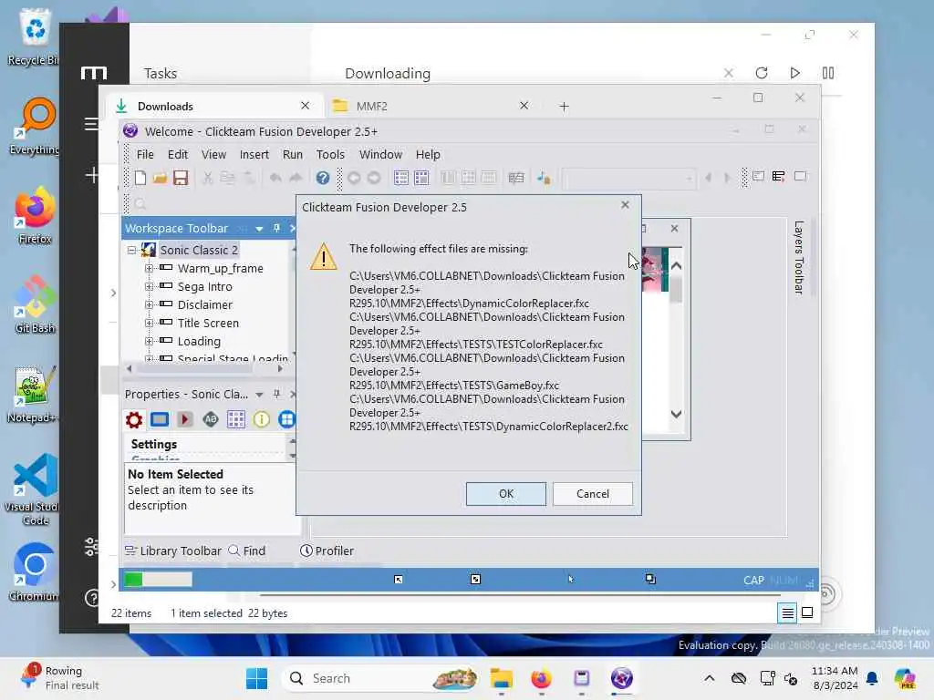Click the Windows Start button
This screenshot has width=934, height=700.
(x=256, y=678)
